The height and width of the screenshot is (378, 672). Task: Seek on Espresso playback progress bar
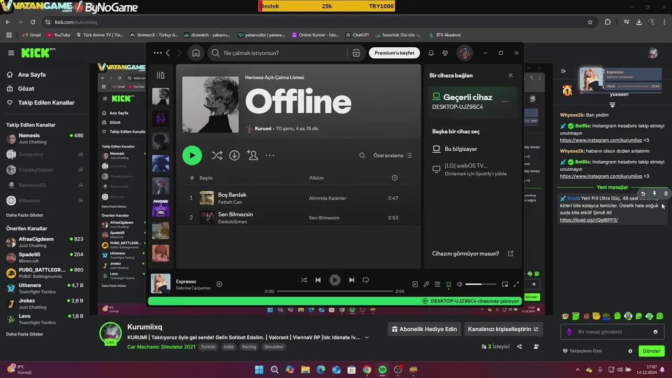point(335,291)
